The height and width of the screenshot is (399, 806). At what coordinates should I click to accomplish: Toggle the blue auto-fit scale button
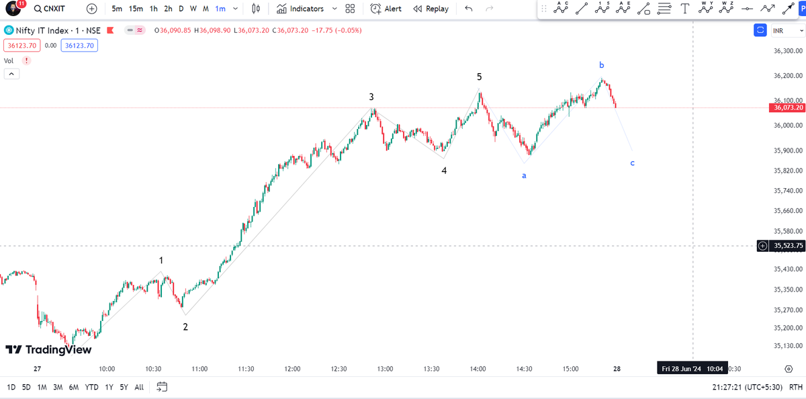pos(760,30)
